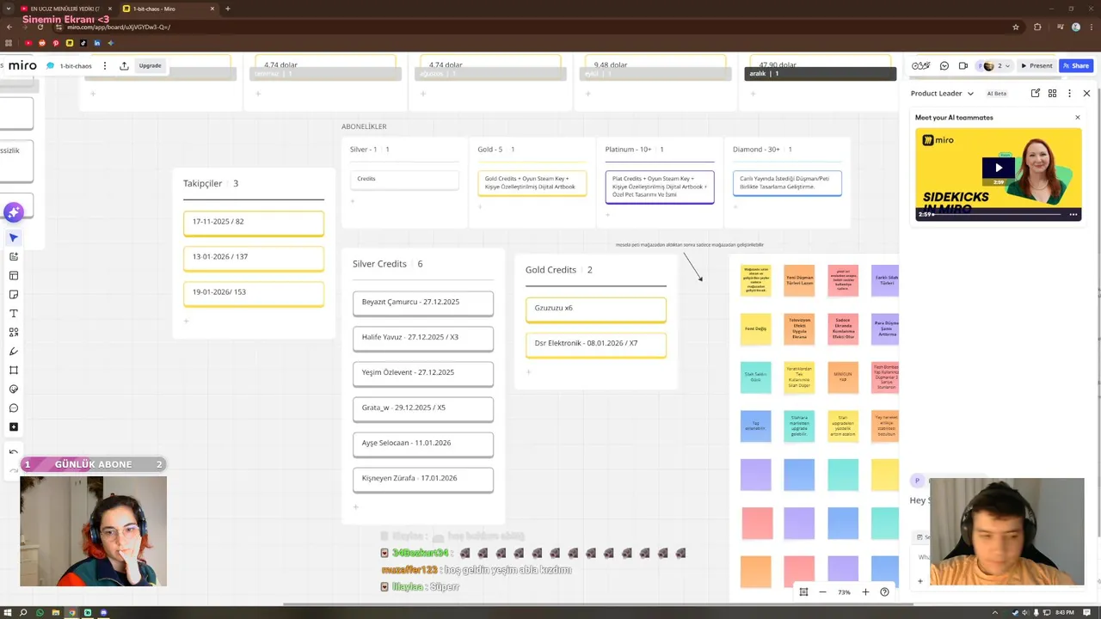Viewport: 1101px width, 619px height.
Task: Play the Sidekicks in Miro video
Action: tap(998, 168)
